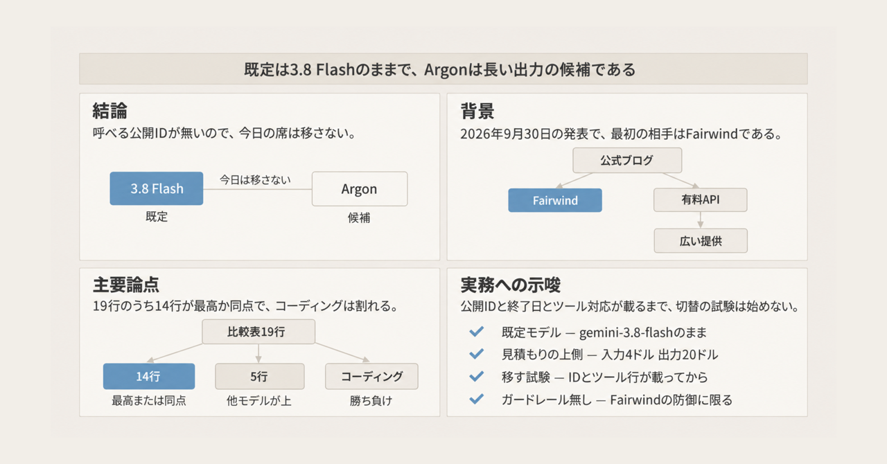
Task: Click the line 移す試験 — IDとツール行が載ってから
Action: 604,377
